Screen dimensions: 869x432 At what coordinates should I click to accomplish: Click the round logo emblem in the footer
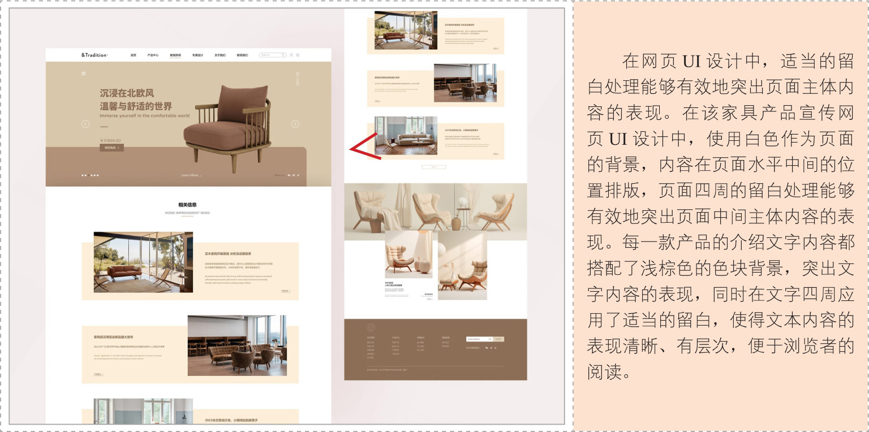(x=371, y=327)
